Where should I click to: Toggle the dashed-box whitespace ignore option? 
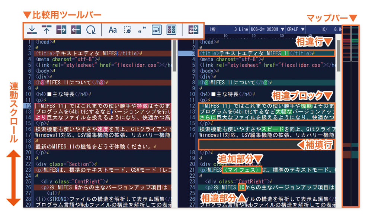[x=127, y=30]
